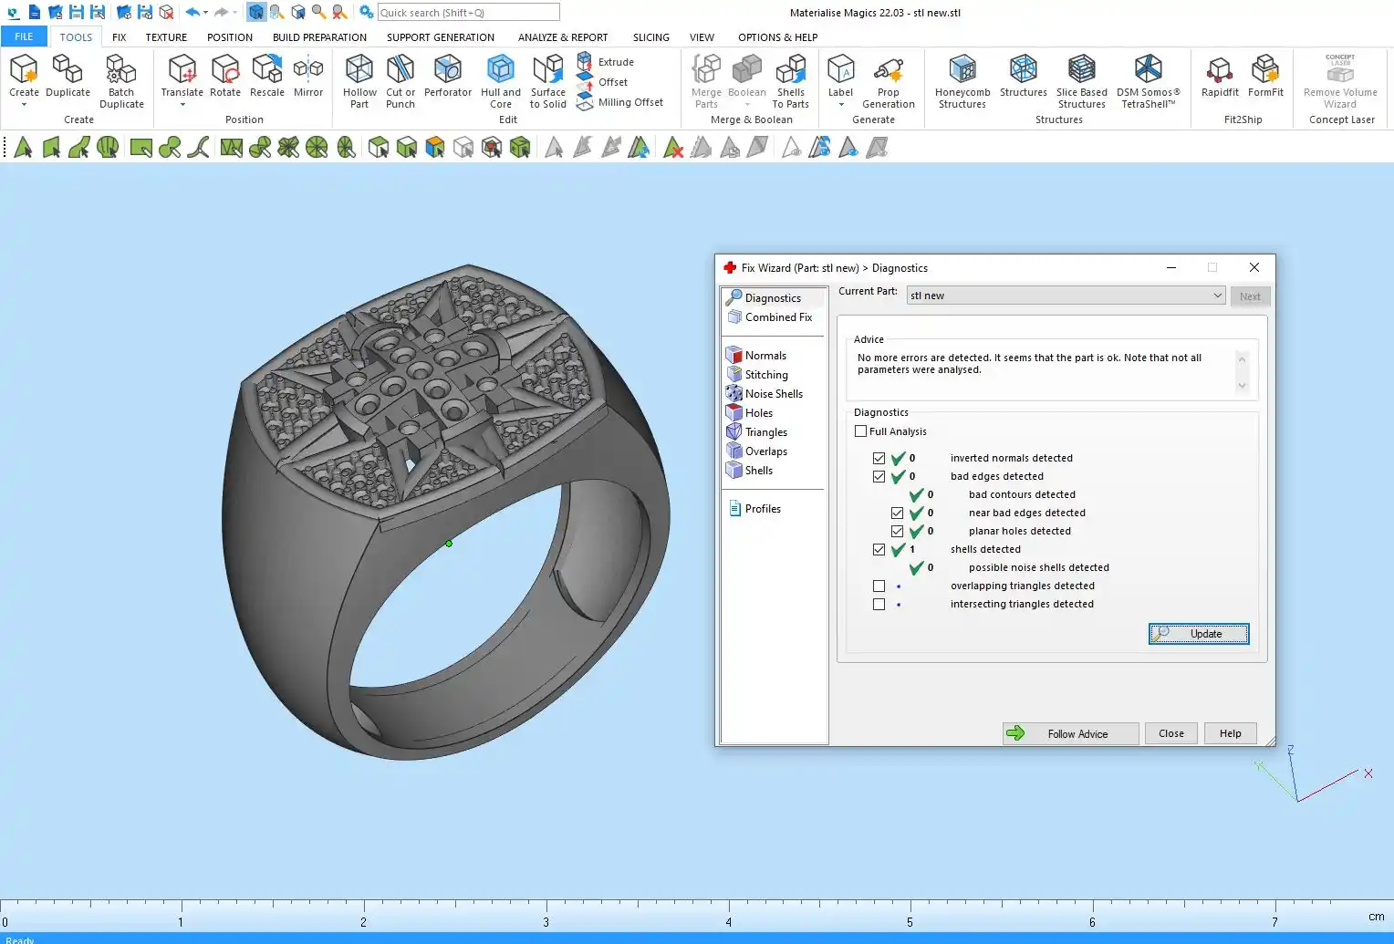This screenshot has height=944, width=1394.
Task: Check overlapping triangles detected option
Action: pos(879,586)
